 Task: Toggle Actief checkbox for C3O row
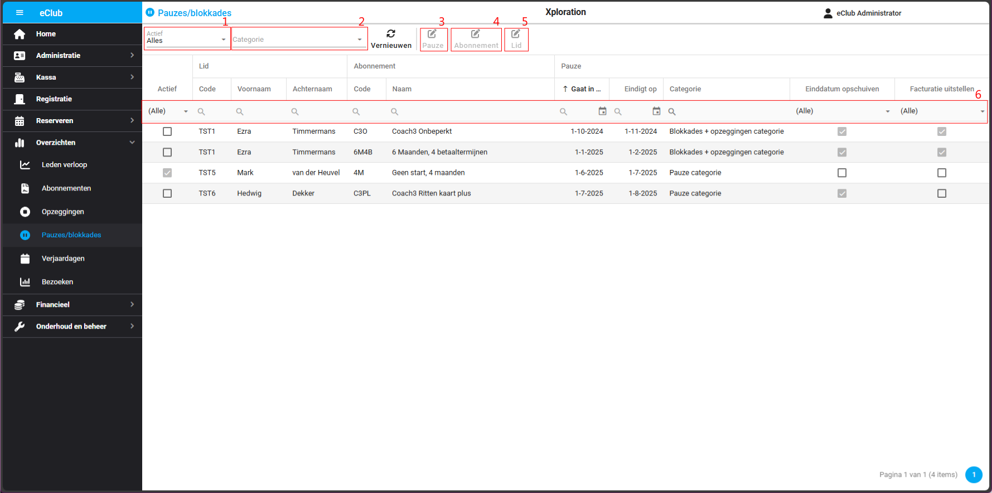[x=167, y=131]
